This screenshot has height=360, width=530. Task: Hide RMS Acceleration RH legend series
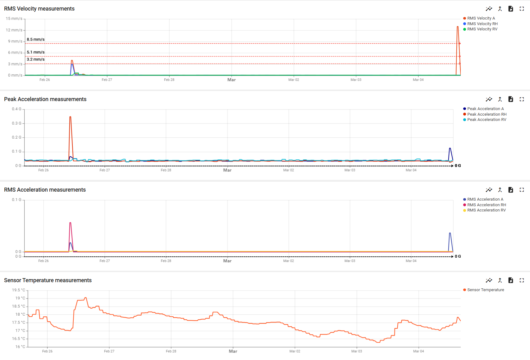(x=487, y=205)
